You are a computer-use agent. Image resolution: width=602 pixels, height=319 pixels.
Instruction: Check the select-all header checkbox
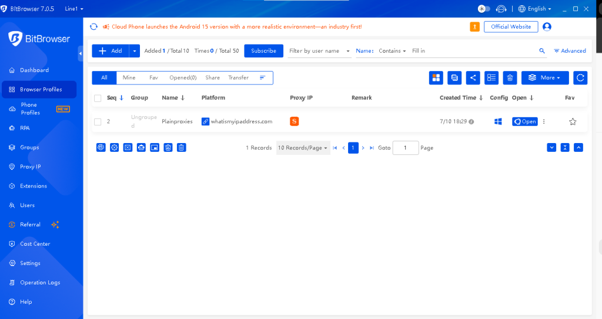[x=98, y=98]
